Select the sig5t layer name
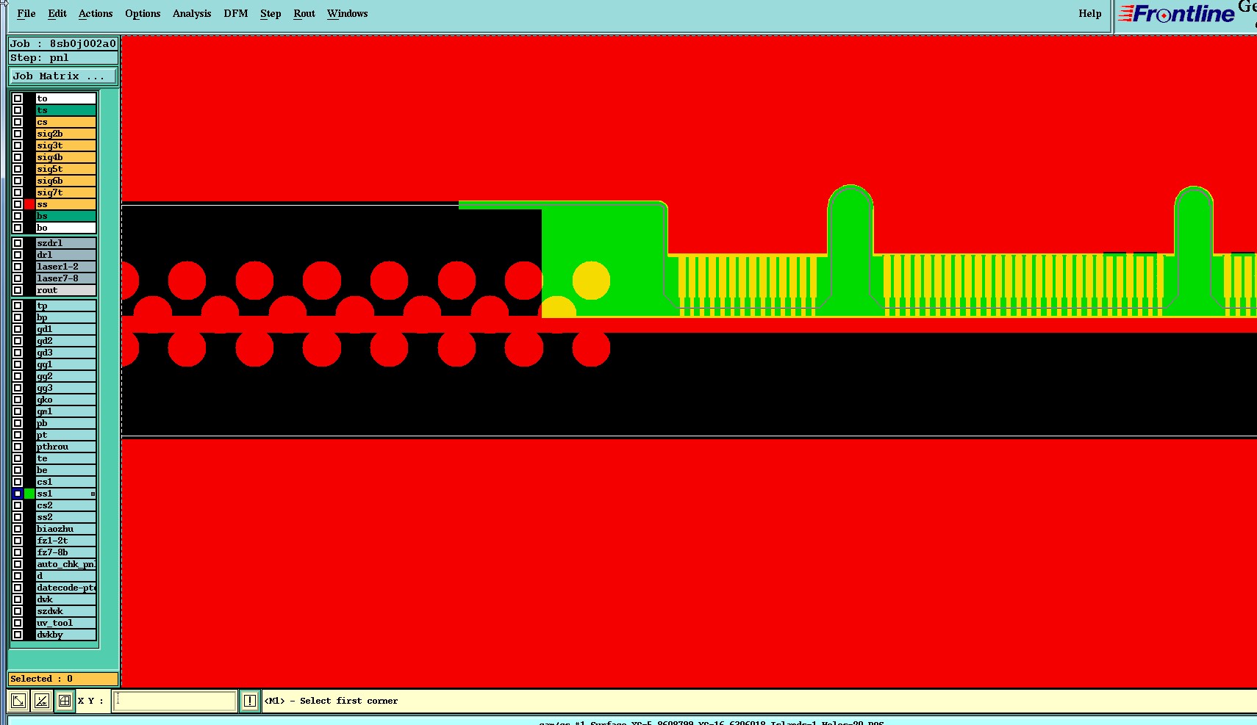The height and width of the screenshot is (725, 1257). click(x=66, y=169)
